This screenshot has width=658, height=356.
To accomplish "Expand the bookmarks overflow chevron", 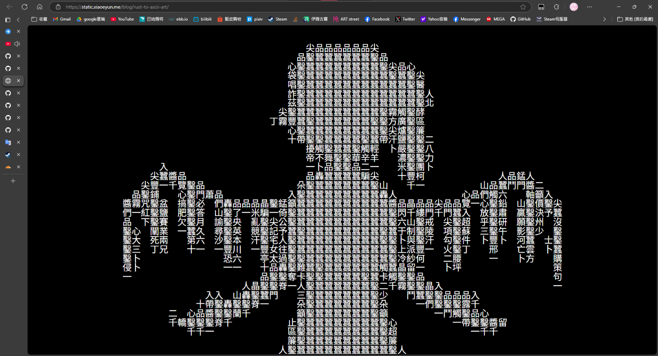I will pyautogui.click(x=604, y=19).
